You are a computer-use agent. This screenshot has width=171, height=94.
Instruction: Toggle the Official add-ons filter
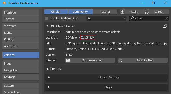[56, 12]
